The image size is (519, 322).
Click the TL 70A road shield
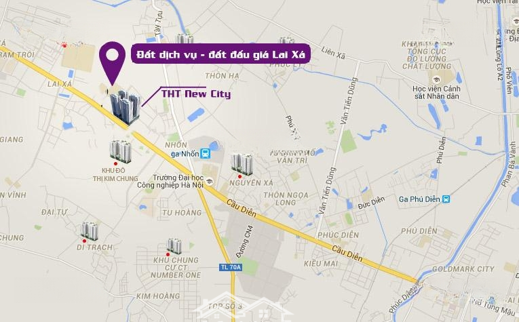pyautogui.click(x=231, y=267)
